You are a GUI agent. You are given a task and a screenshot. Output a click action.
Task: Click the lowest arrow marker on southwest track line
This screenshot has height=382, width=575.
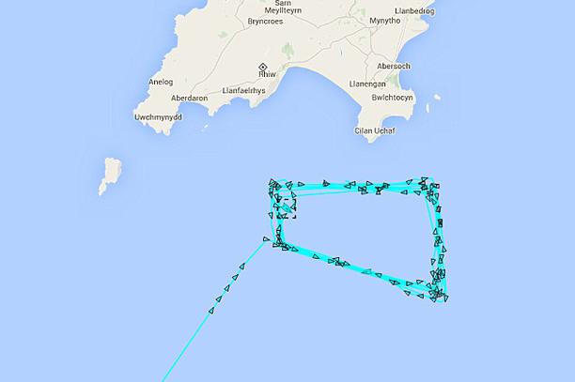[210, 311]
